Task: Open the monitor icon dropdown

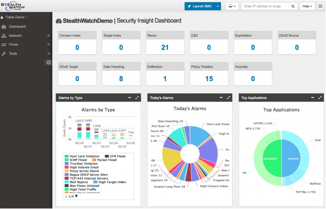Action: (232, 6)
